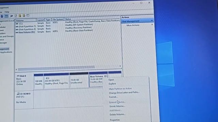Select Applications in the left tree
The image size is (218, 122).
[6, 52]
